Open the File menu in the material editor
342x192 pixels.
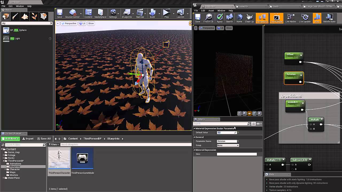[x=196, y=11]
